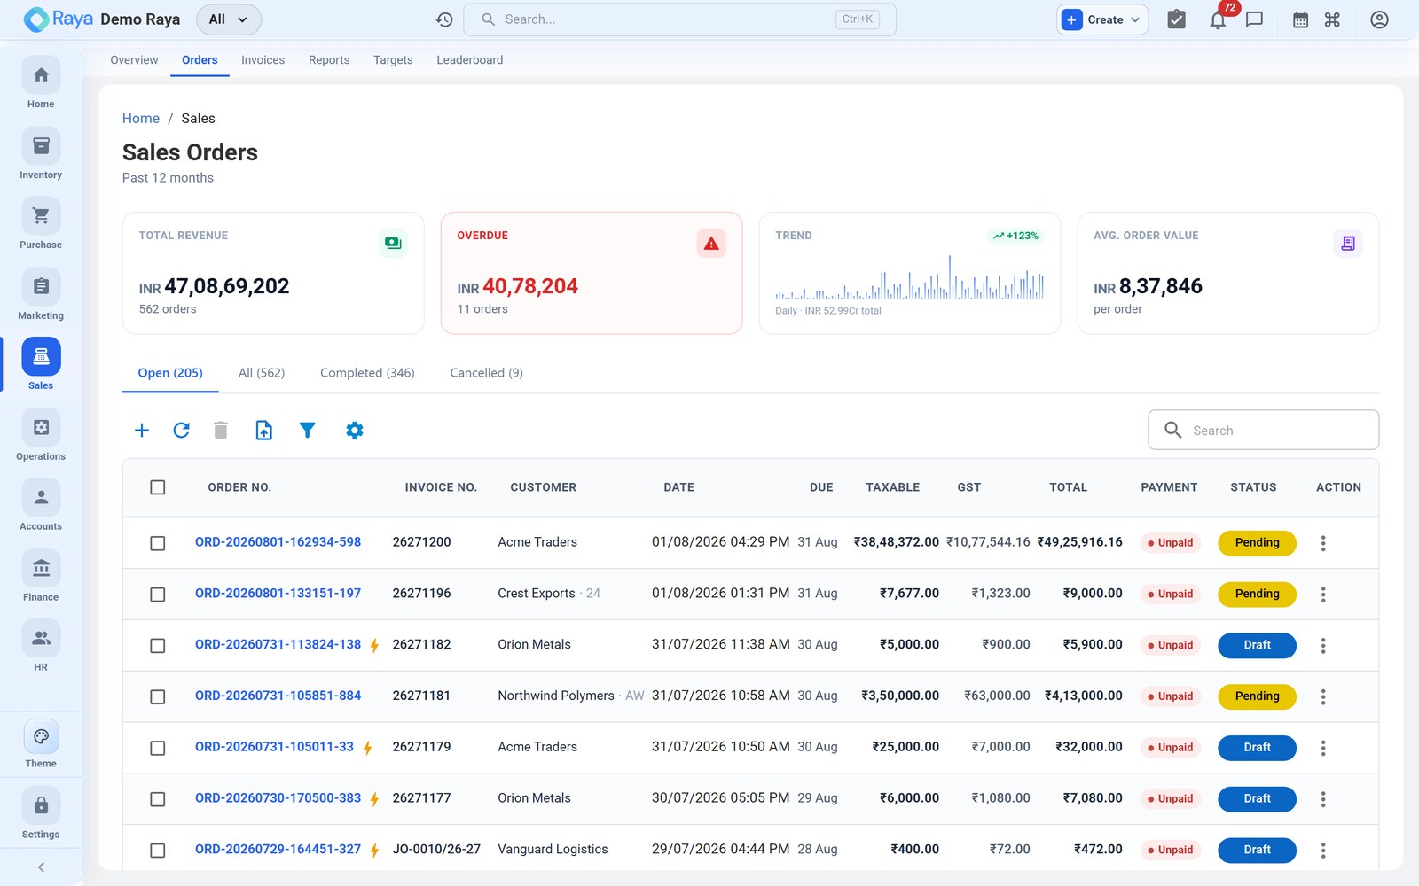Viewport: 1419px width, 886px height.
Task: Open actions menu for invoice 26271179
Action: coord(1322,749)
